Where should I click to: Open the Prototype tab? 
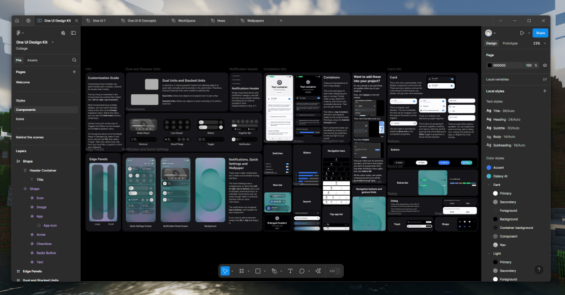[x=510, y=43]
